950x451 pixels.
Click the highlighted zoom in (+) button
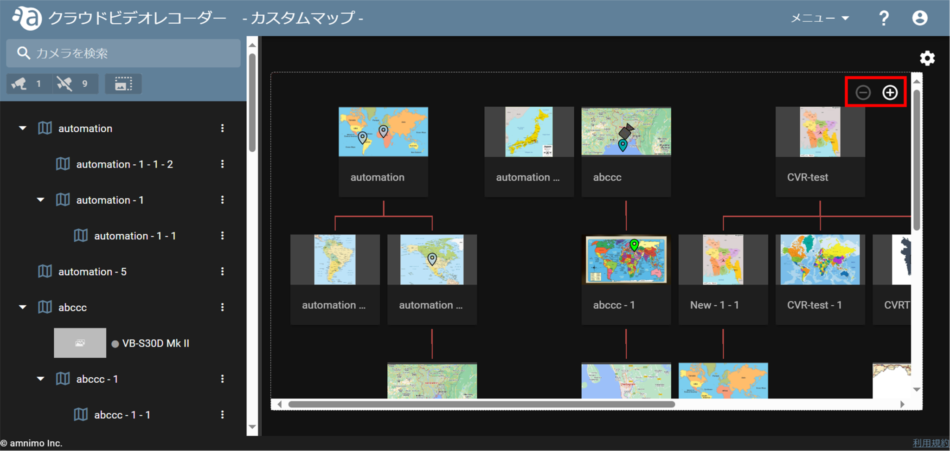(890, 92)
